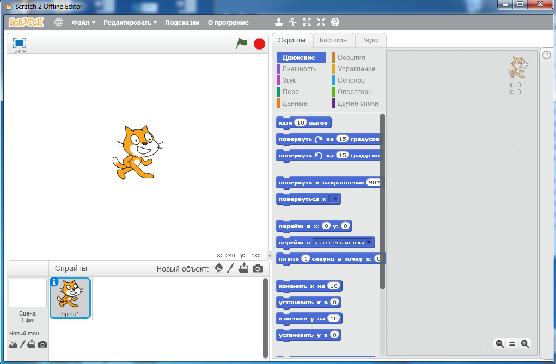Switch to the Скрипты tab
The width and height of the screenshot is (556, 364).
tap(292, 40)
